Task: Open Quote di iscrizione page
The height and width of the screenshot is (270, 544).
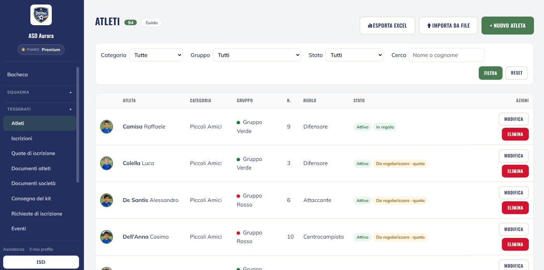Action: point(40,153)
